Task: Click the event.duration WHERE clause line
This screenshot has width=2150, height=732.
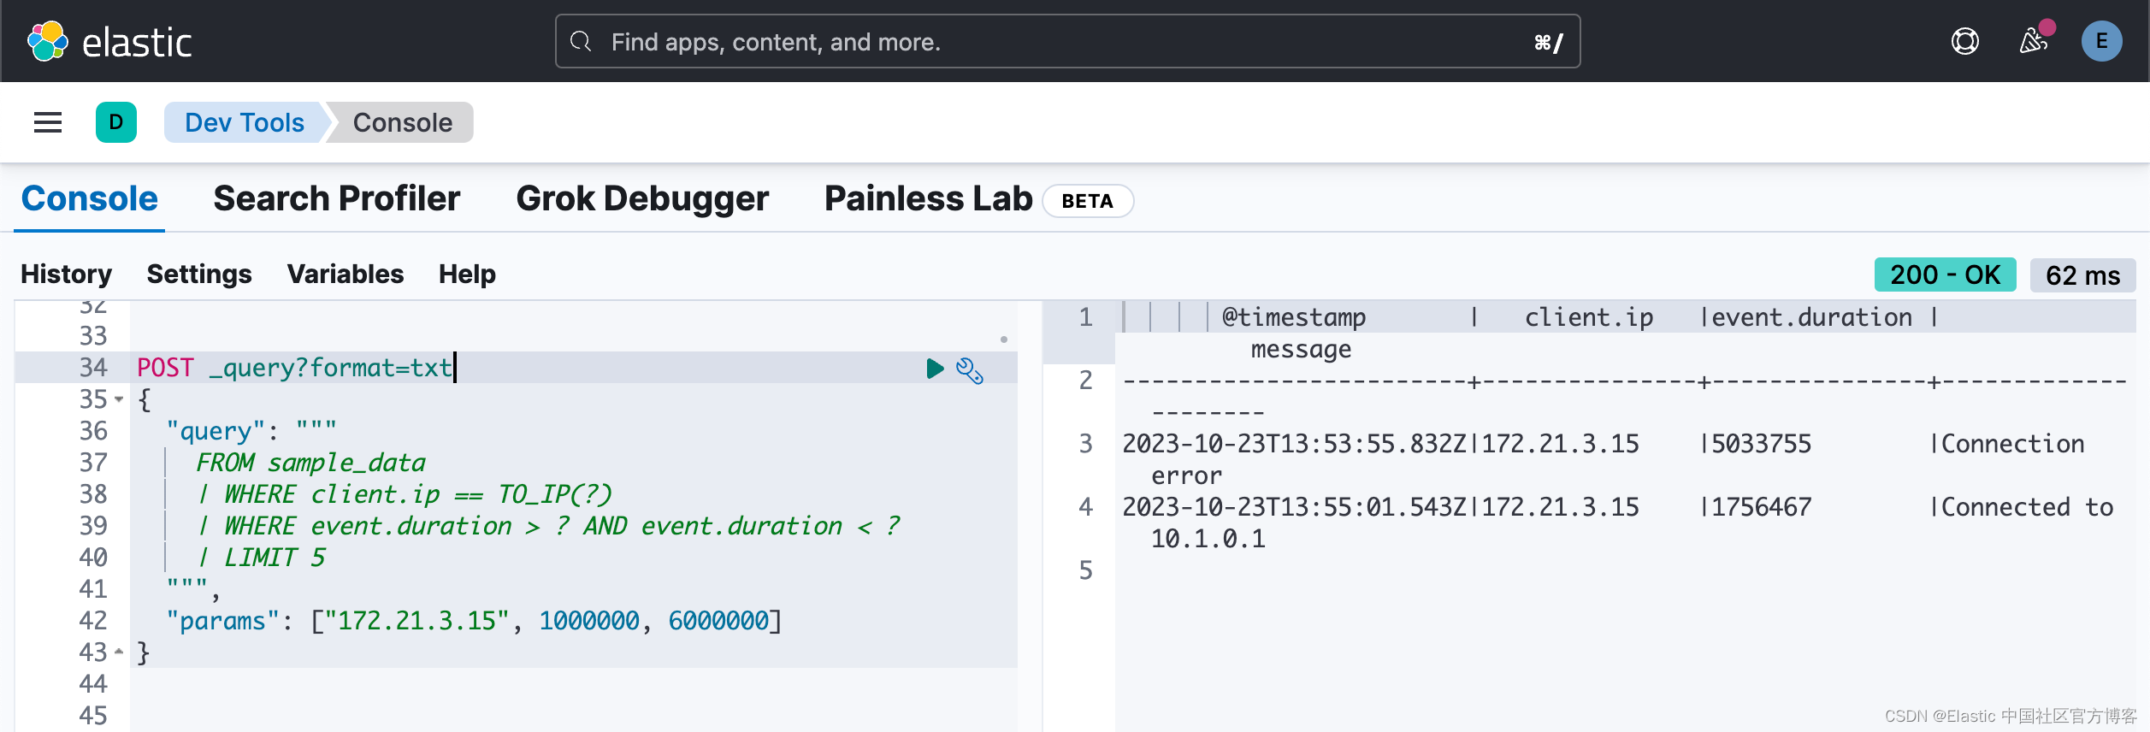Action: pyautogui.click(x=548, y=526)
